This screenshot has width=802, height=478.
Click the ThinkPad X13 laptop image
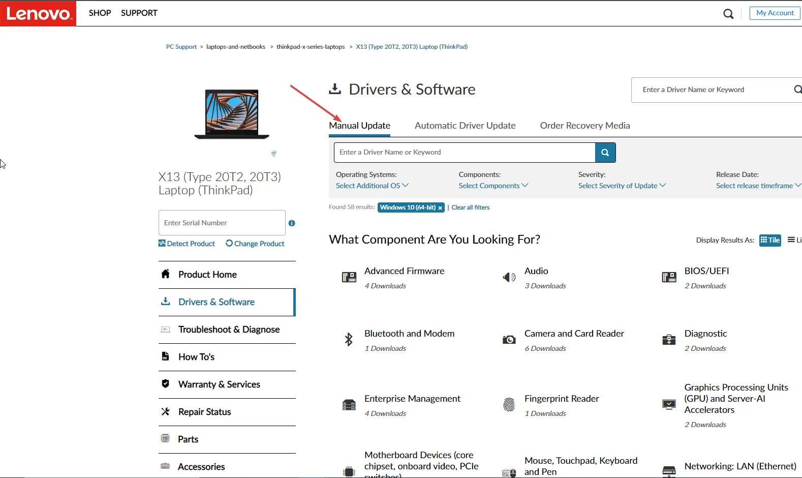(x=232, y=114)
